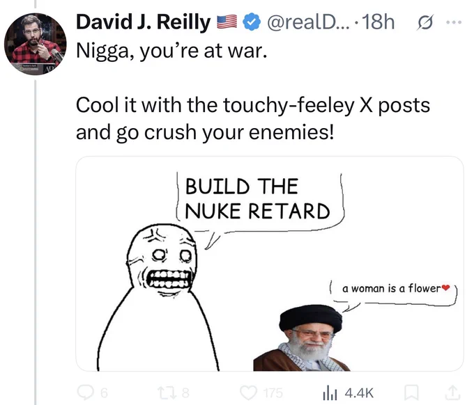Toggle the repost arrows icon

(x=167, y=392)
